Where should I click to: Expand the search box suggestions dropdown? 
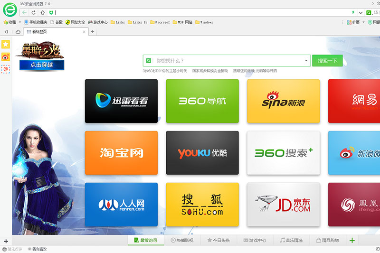[x=306, y=61]
